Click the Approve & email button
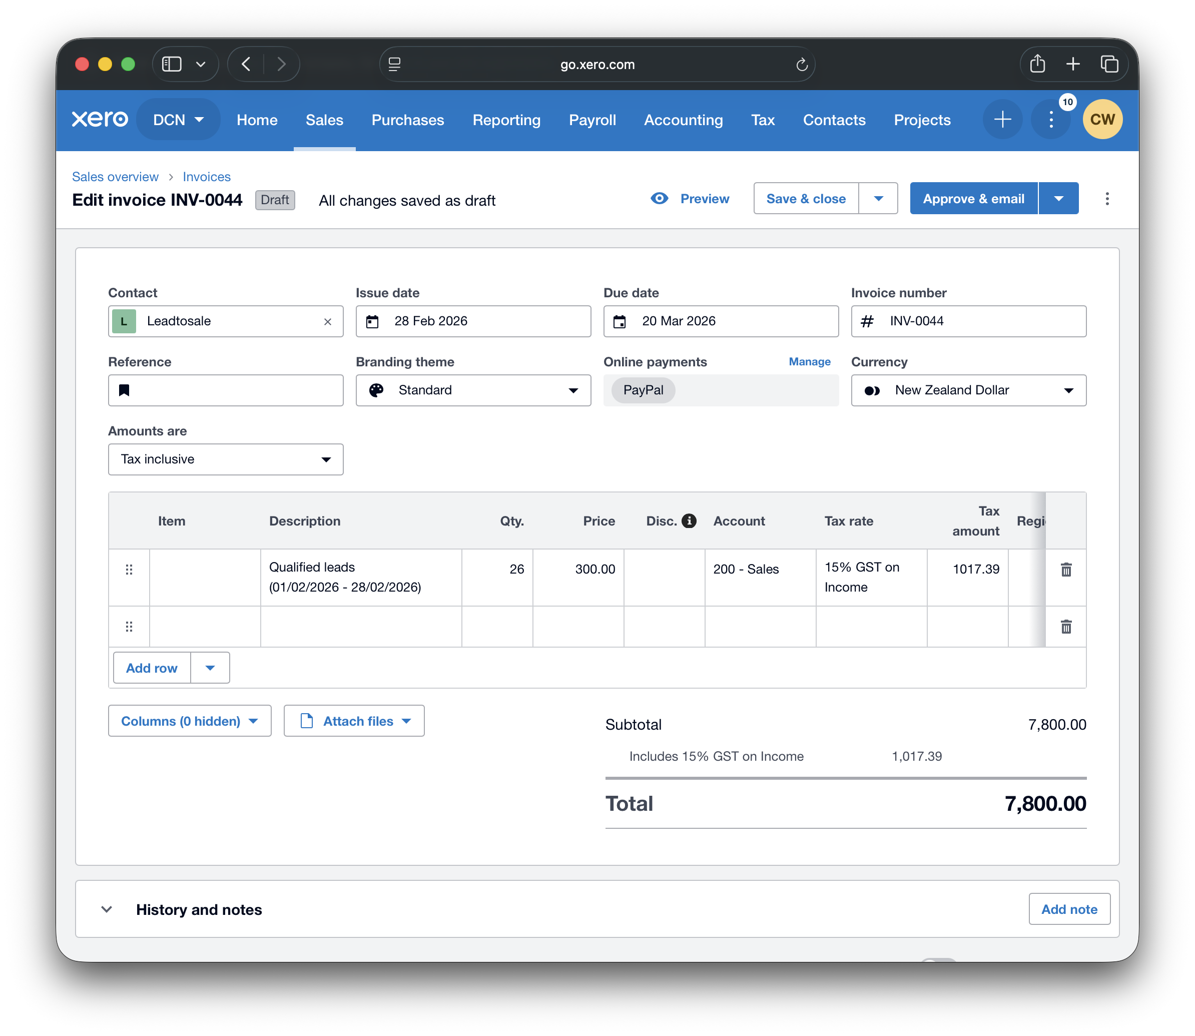1195x1036 pixels. tap(972, 198)
